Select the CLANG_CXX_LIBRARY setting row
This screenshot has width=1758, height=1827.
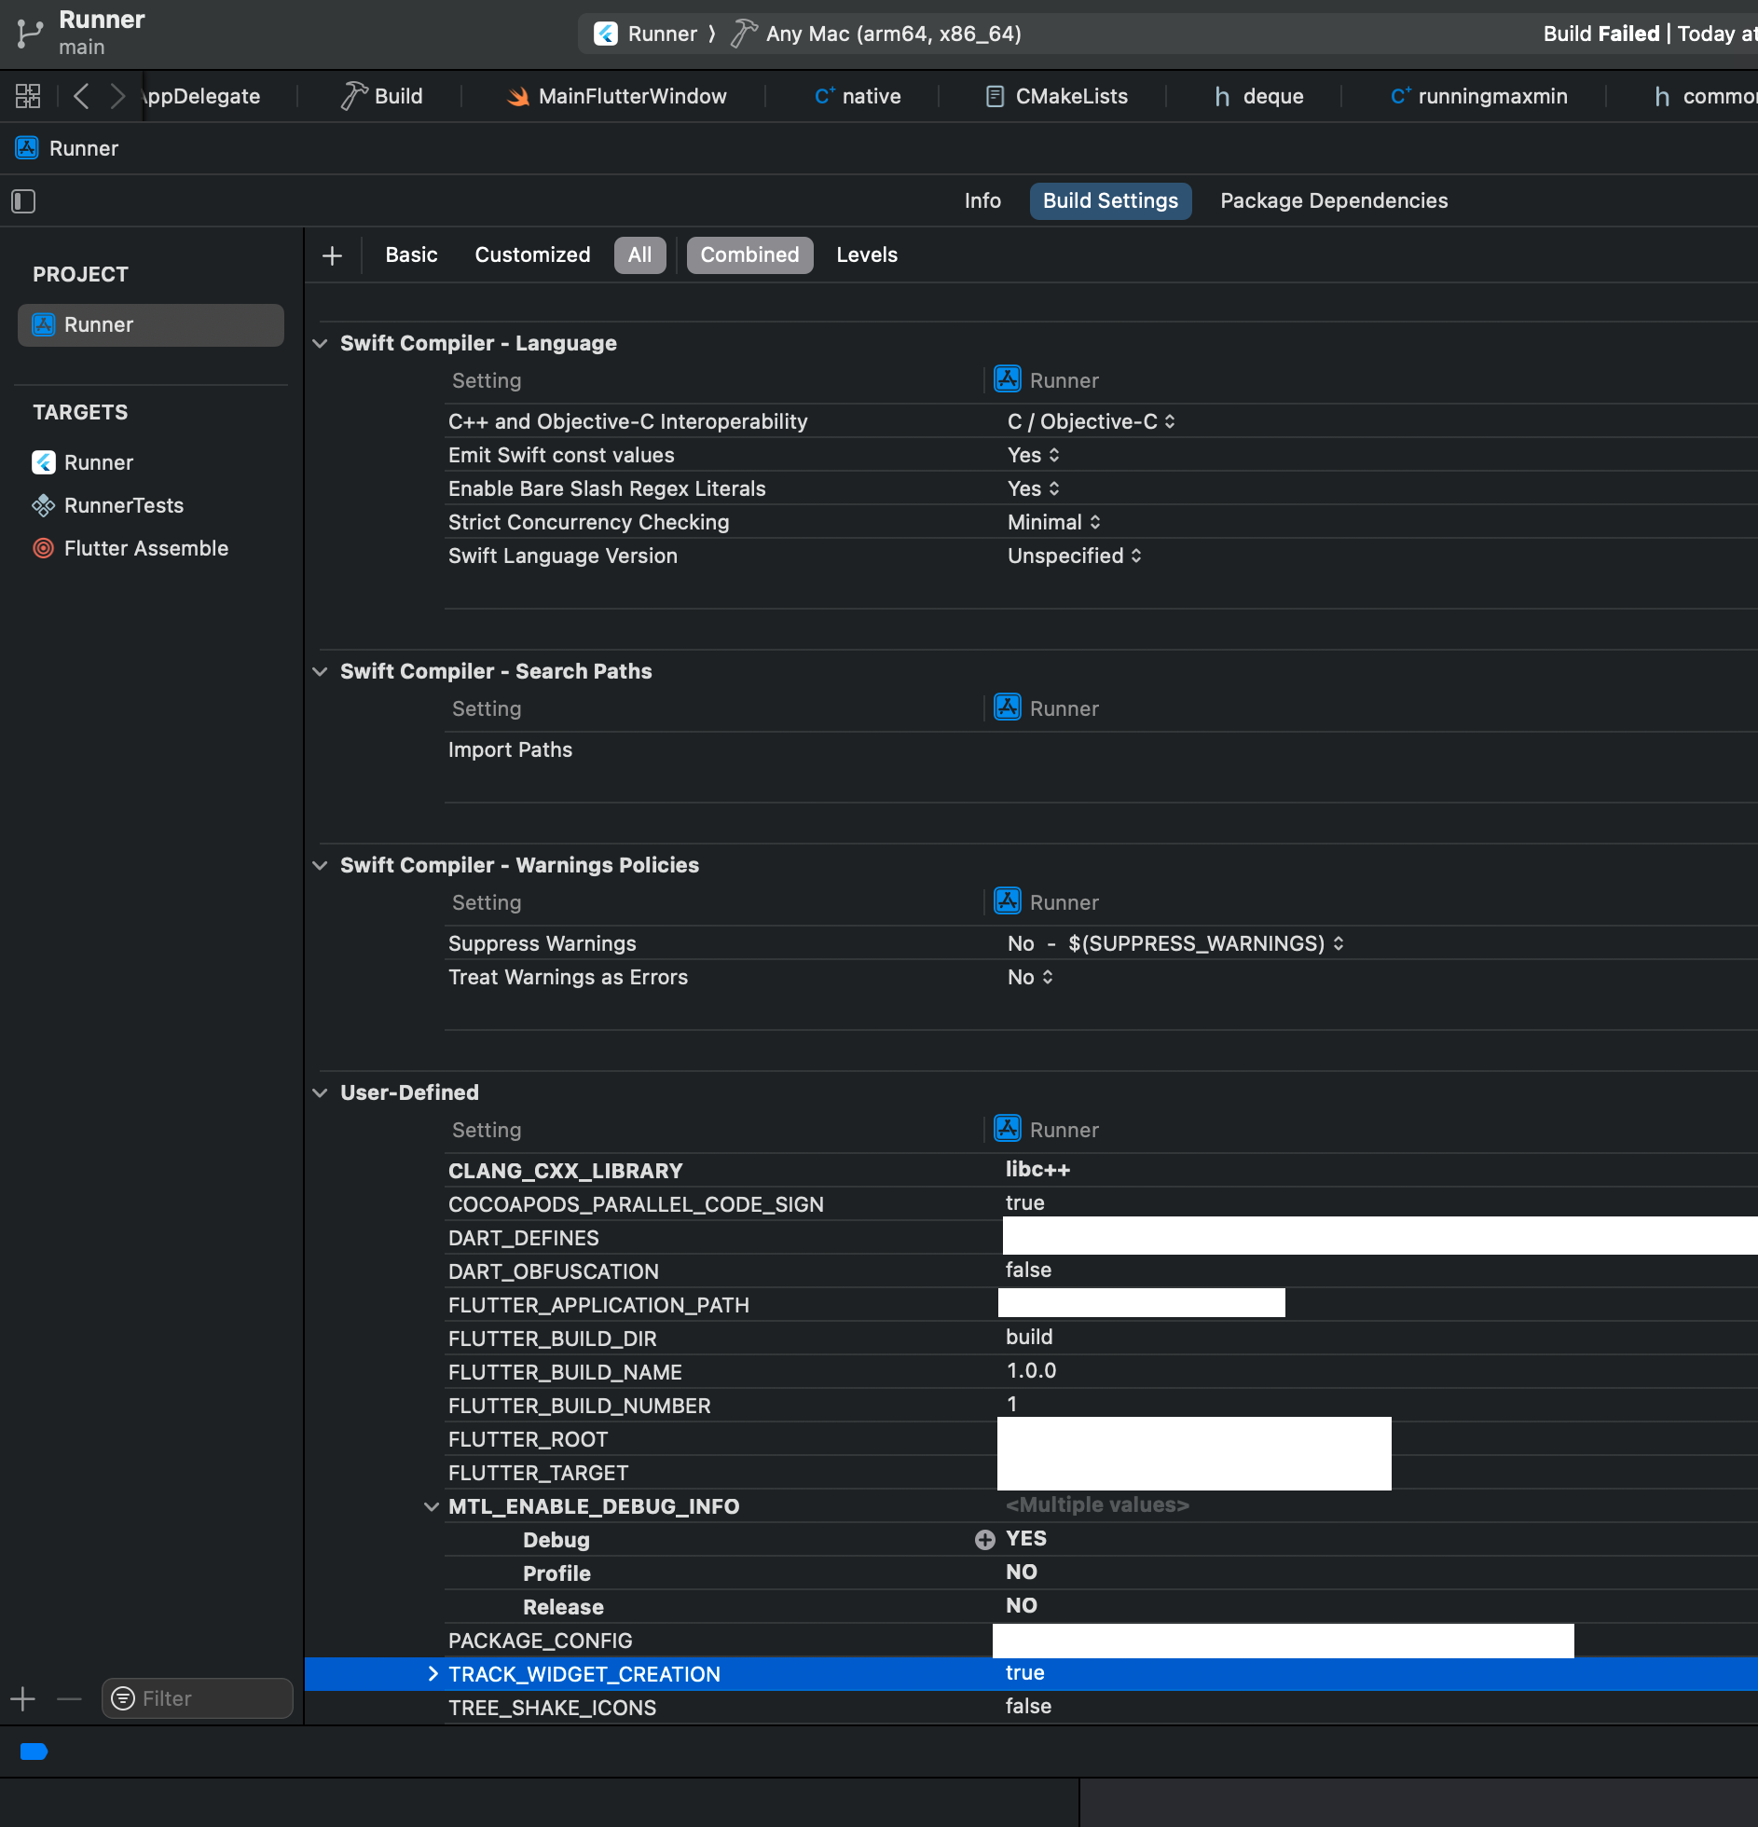(x=1101, y=1171)
